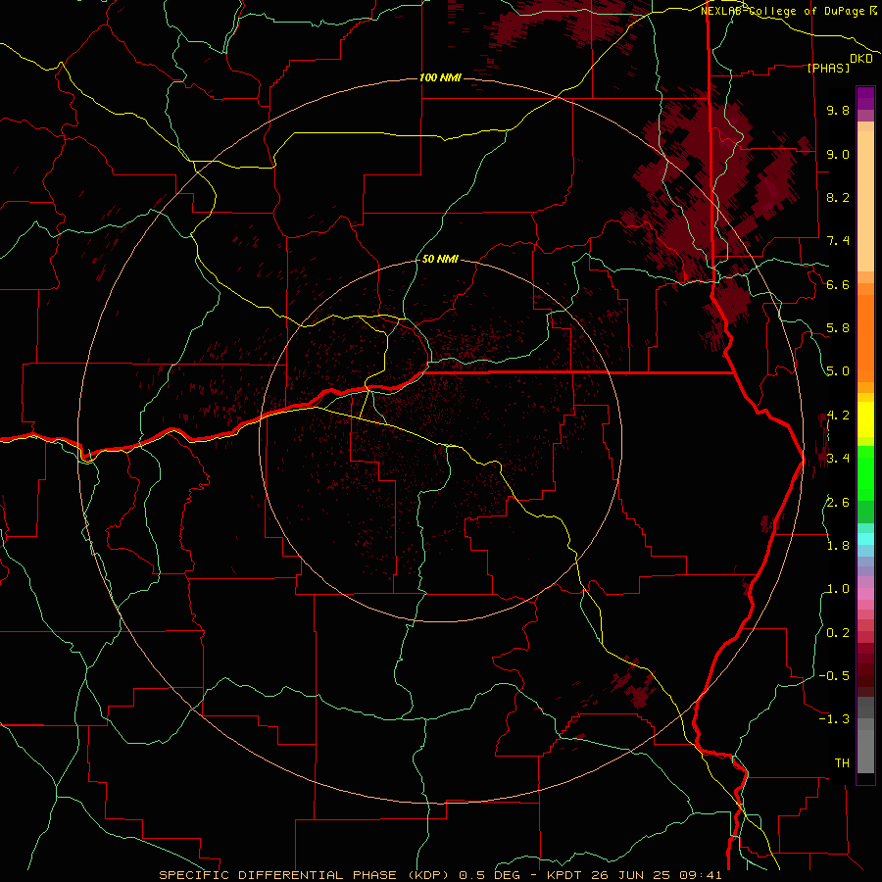
Task: Click the 3.4 value on the color scale
Action: click(838, 459)
